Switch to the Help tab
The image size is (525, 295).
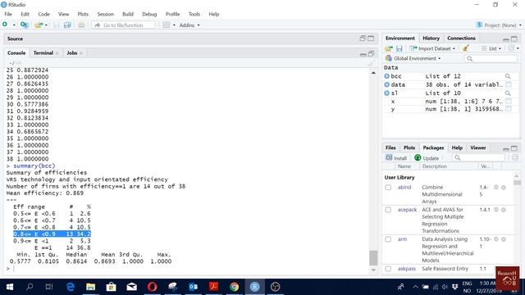pos(457,147)
